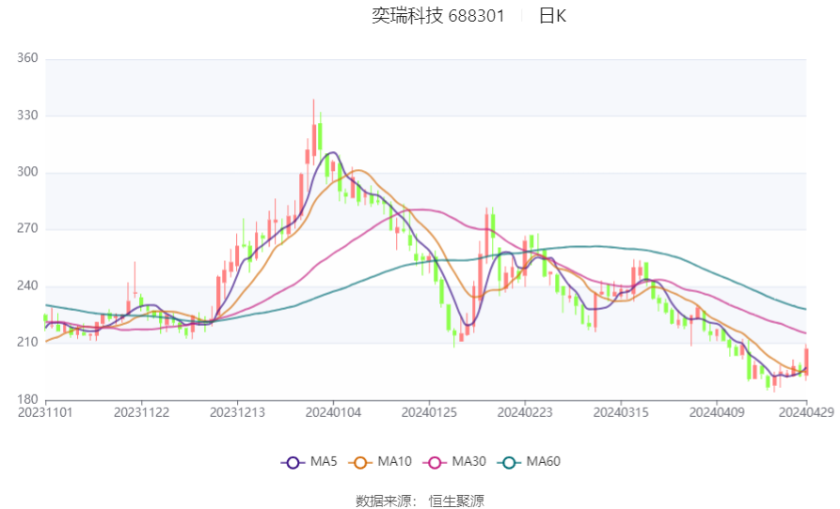The height and width of the screenshot is (509, 840).
Task: Click the 20240429 x-axis date label
Action: 806,413
